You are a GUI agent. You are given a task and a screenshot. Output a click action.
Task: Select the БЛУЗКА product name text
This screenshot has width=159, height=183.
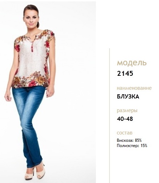[128, 97]
